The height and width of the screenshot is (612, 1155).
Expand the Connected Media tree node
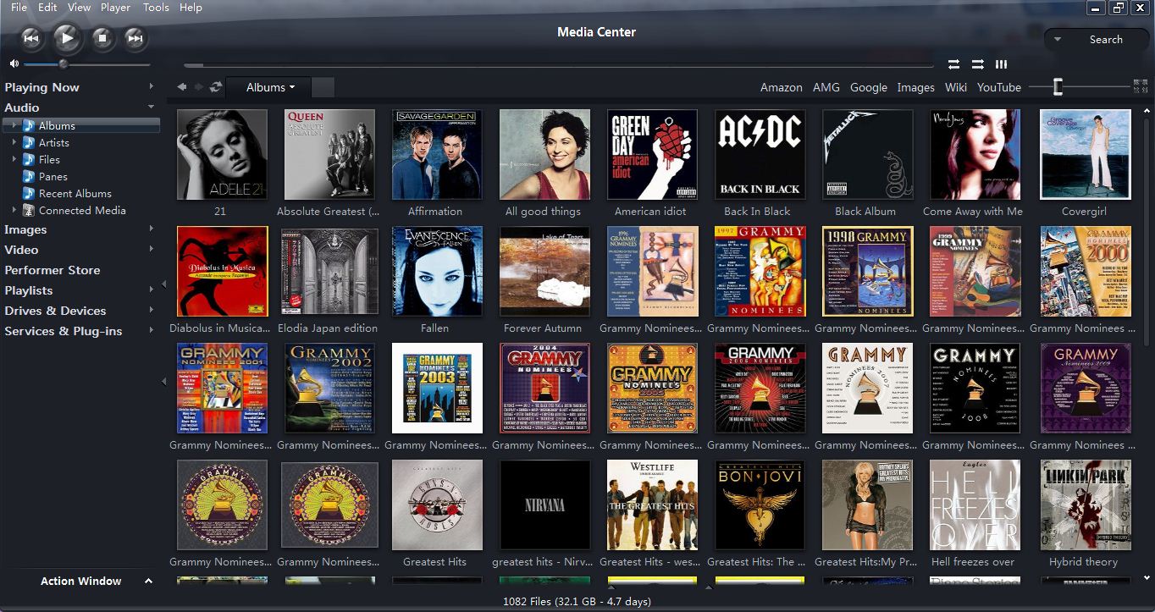coord(14,210)
